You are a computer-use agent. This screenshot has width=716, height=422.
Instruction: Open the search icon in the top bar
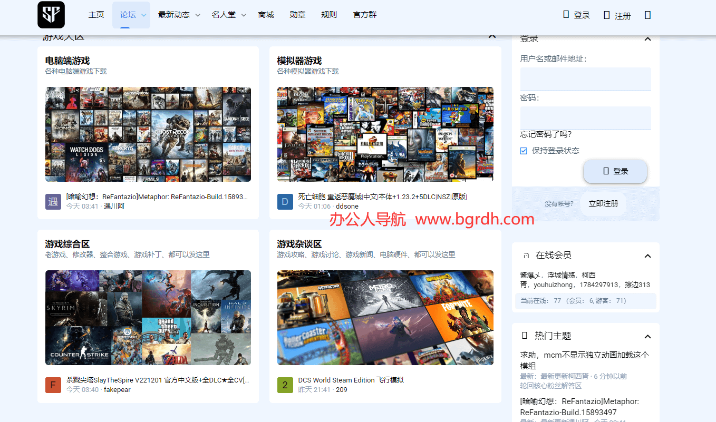pyautogui.click(x=647, y=15)
